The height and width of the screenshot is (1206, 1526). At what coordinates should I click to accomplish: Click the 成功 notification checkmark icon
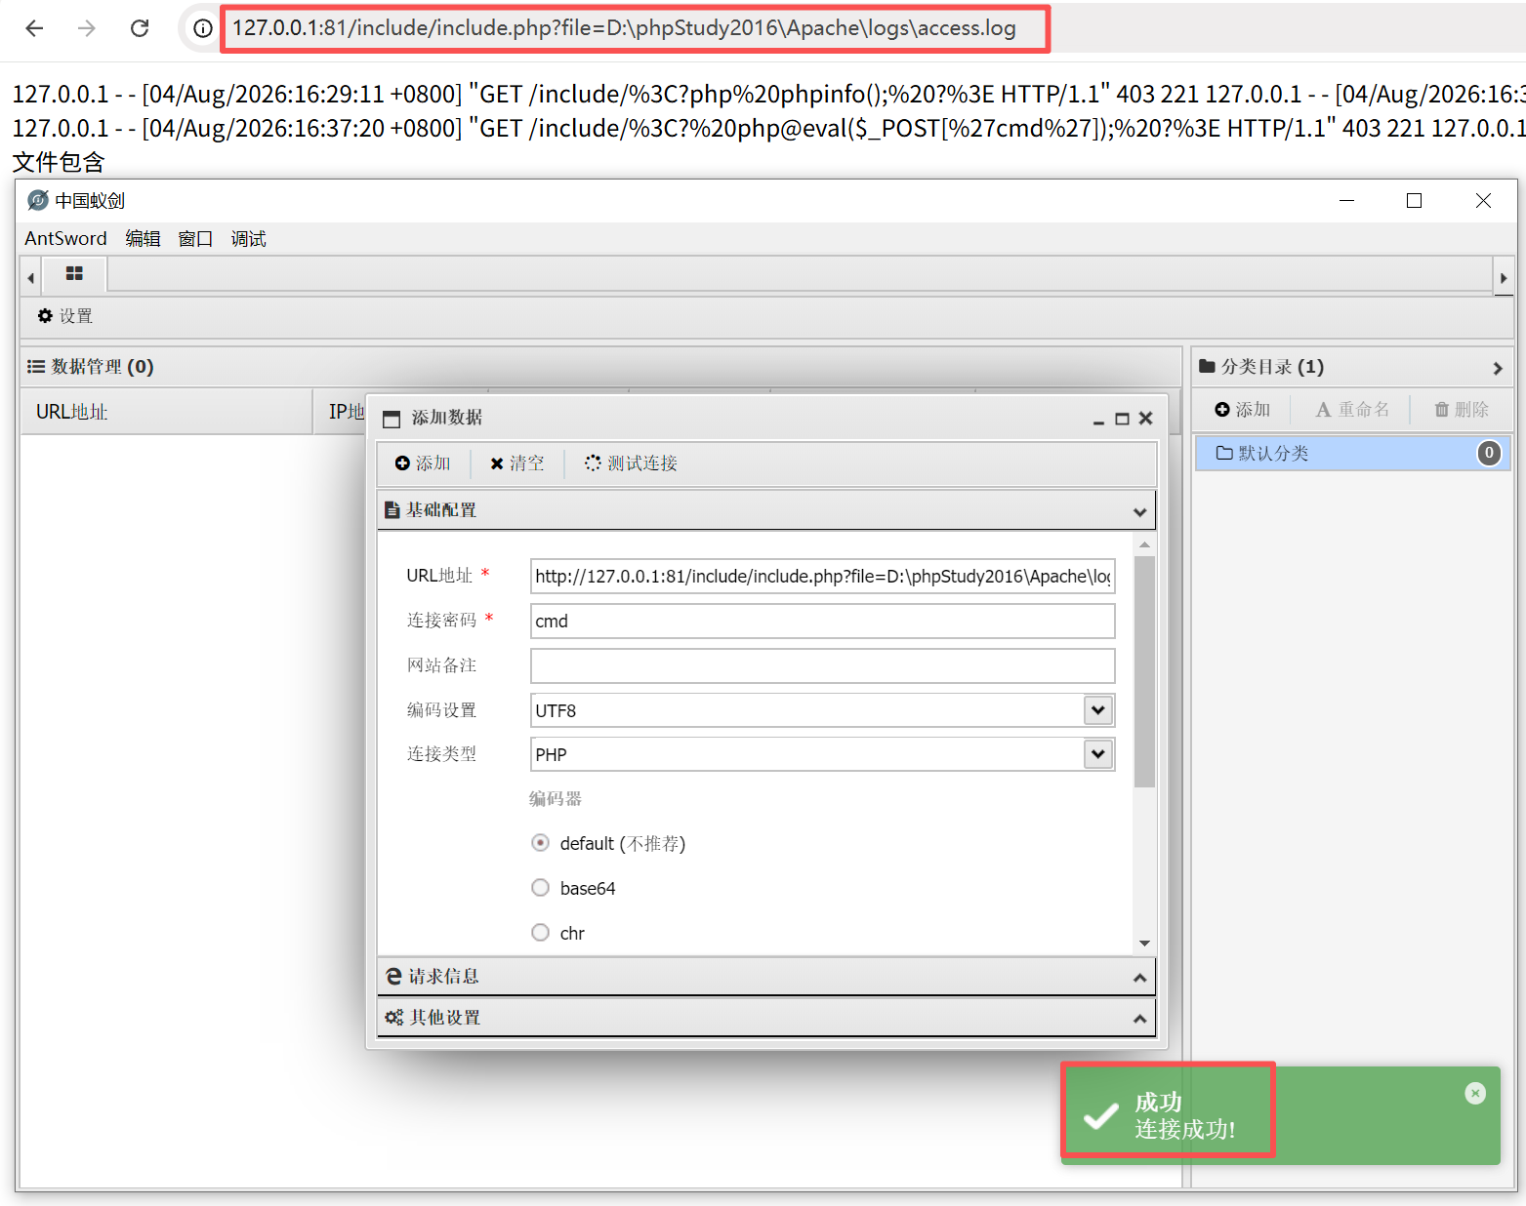1100,1115
